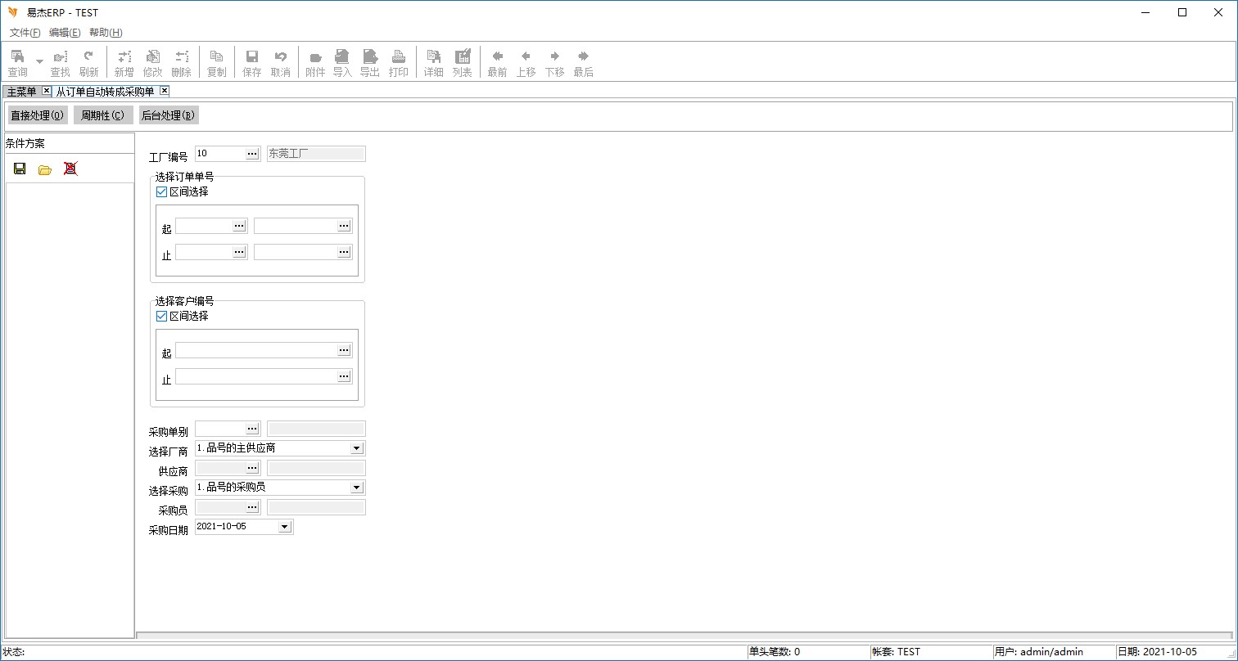Image resolution: width=1238 pixels, height=661 pixels.
Task: Click the 采购单别 input field
Action: click(x=219, y=429)
